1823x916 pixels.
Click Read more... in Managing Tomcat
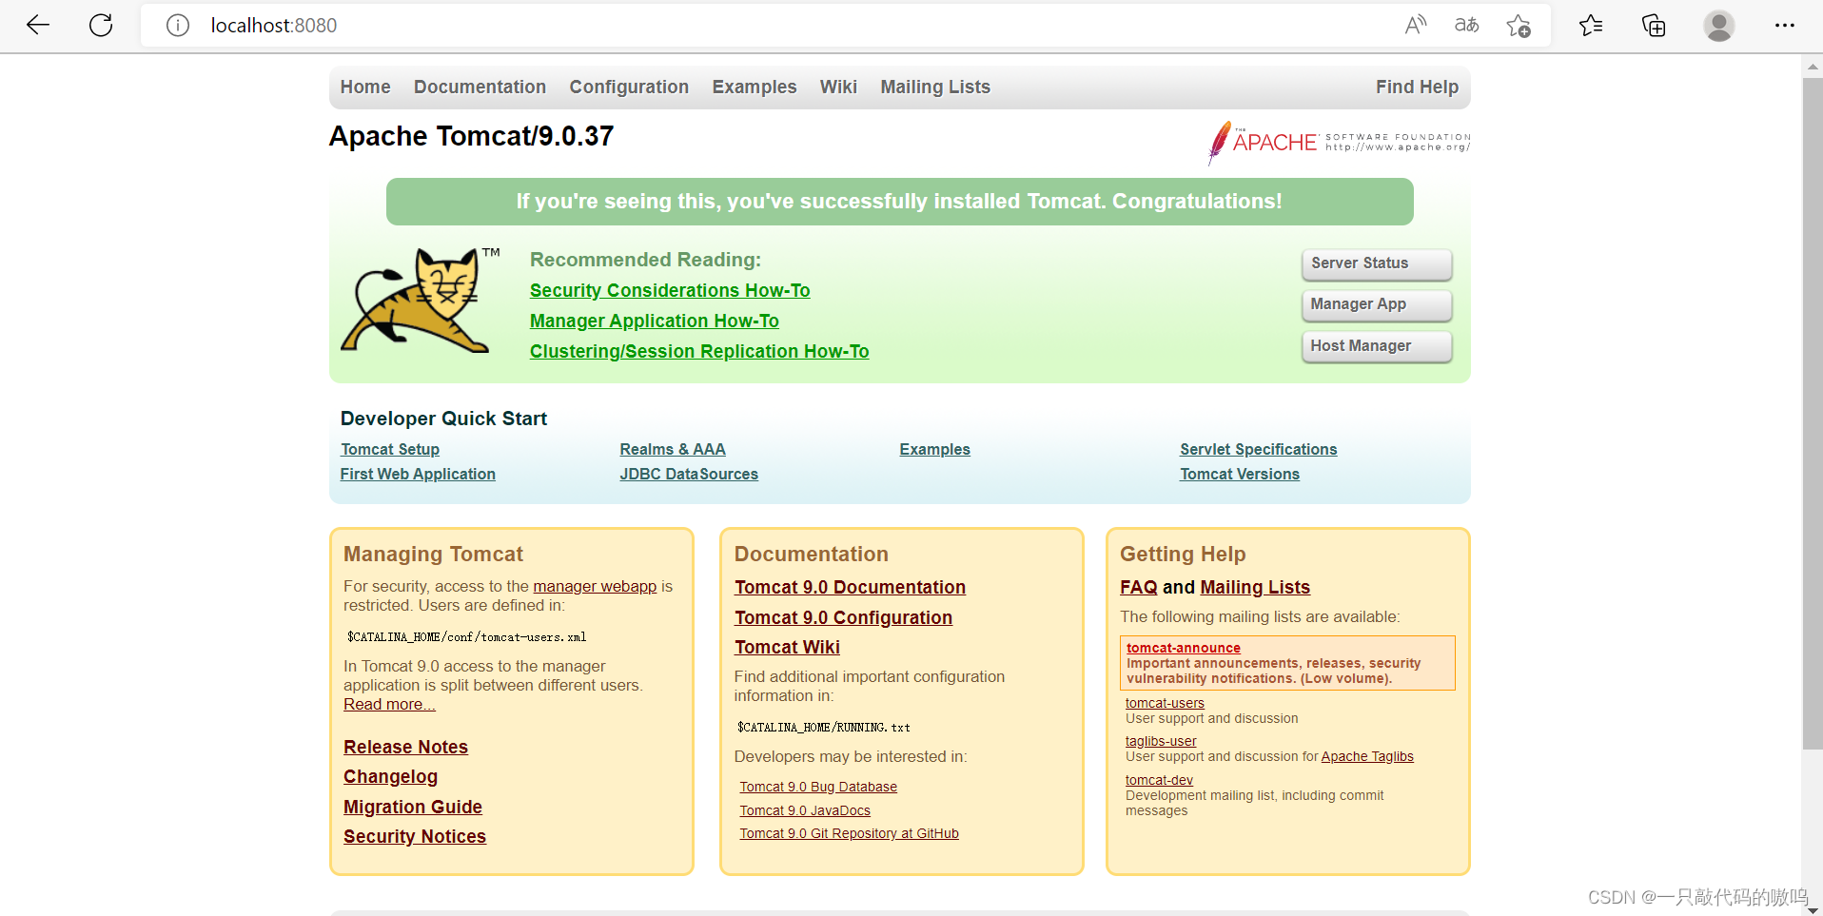389,705
